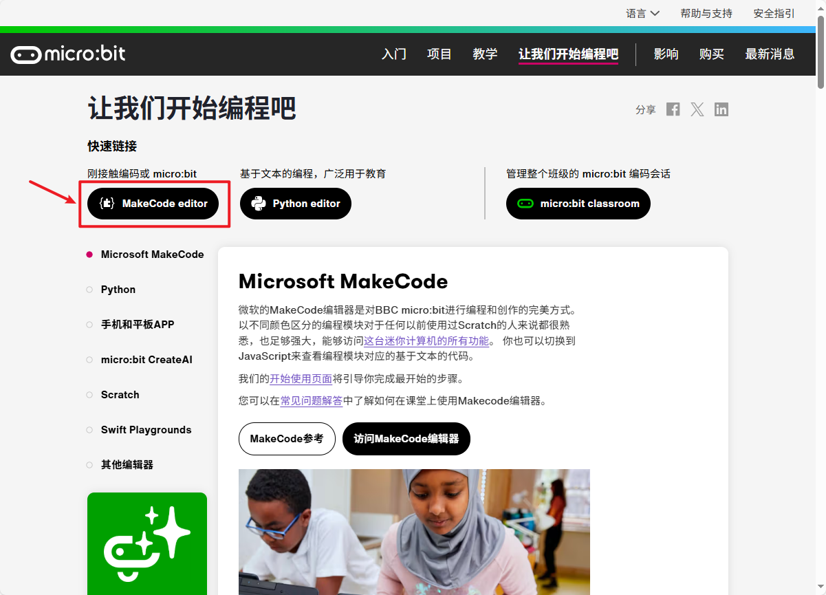Click the 快速链接 subheading

[x=112, y=147]
